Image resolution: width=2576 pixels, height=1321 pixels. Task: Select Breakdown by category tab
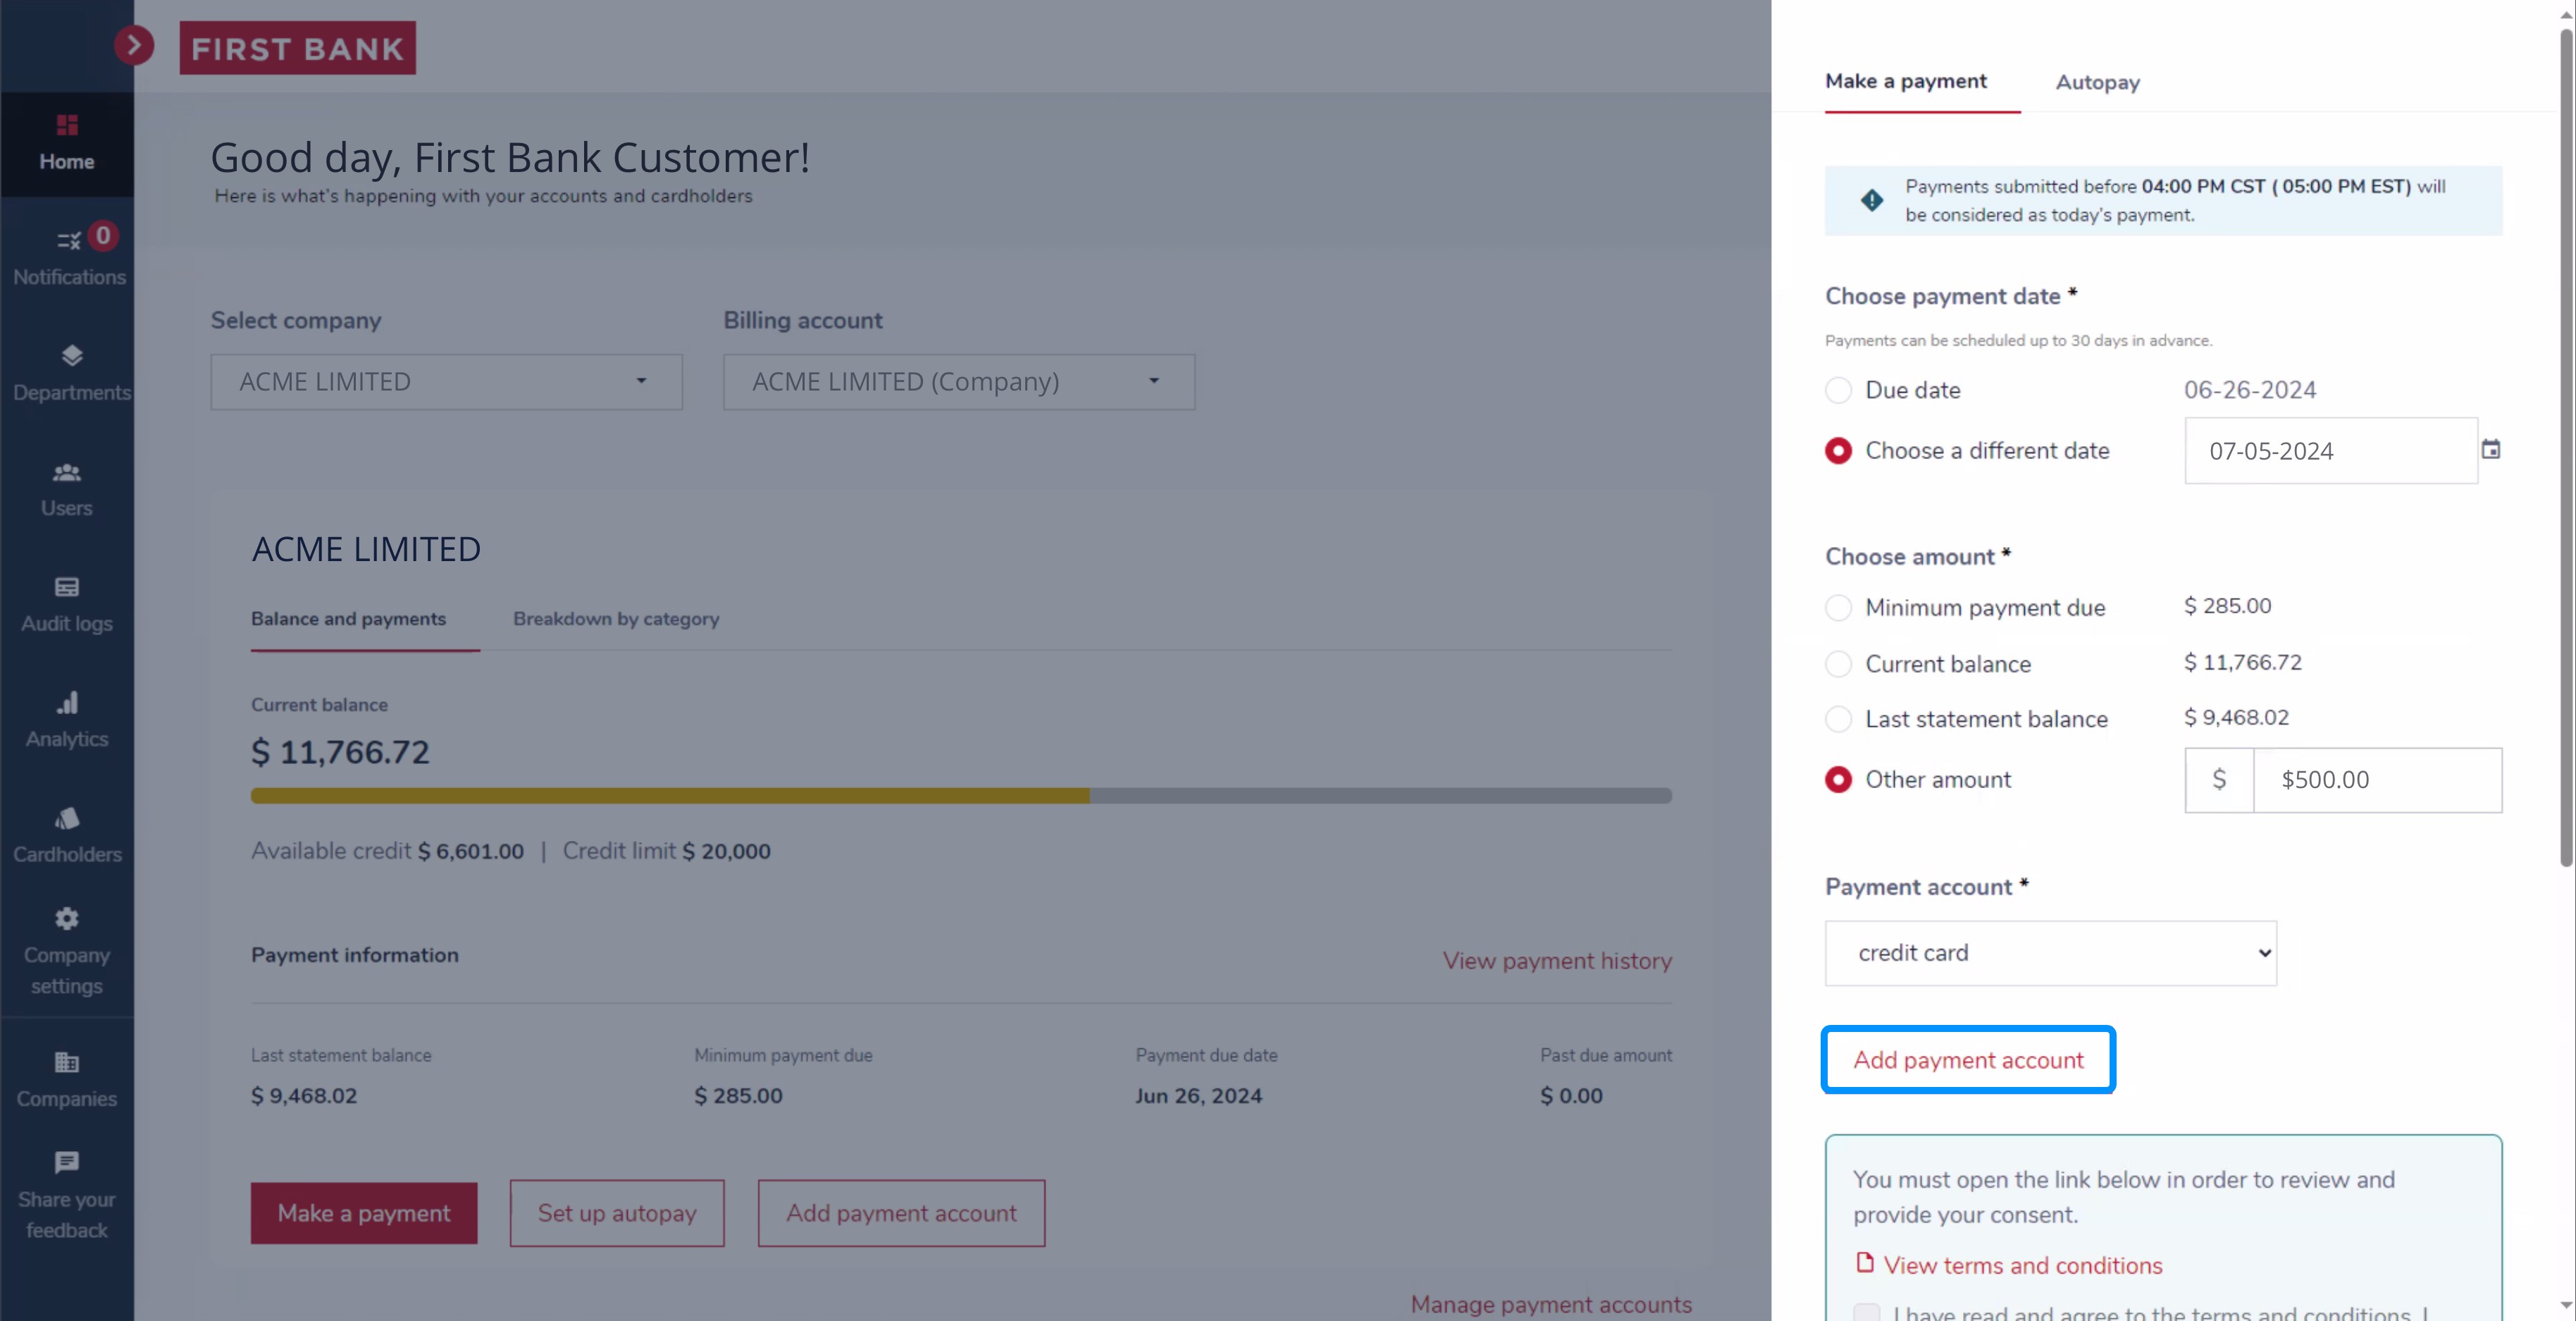[616, 618]
